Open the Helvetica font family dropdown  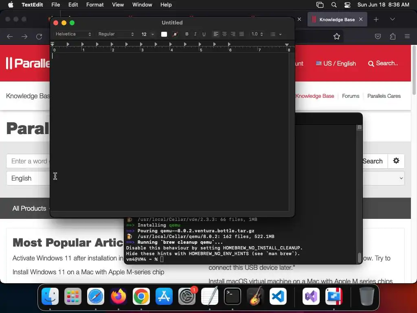click(x=73, y=34)
